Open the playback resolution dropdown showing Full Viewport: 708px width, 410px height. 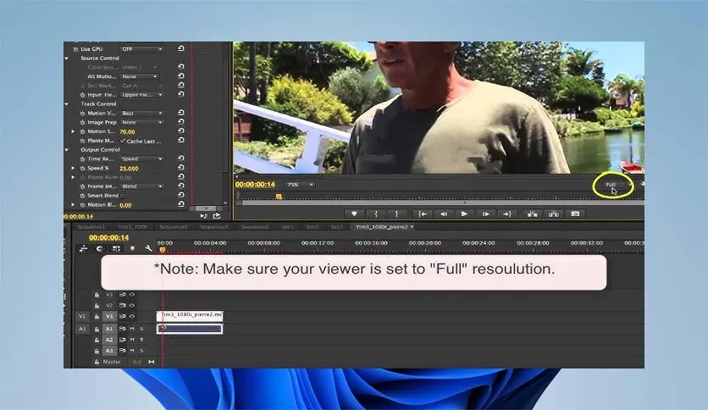point(611,184)
